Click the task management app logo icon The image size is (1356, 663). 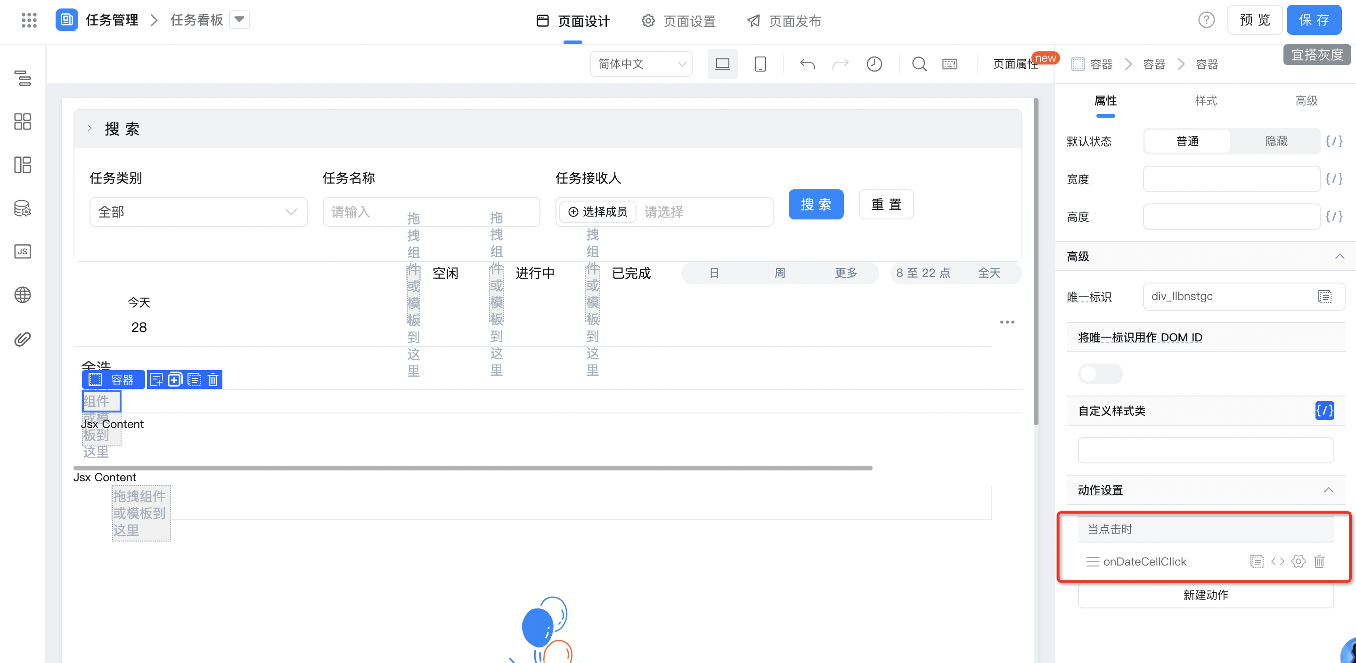(67, 20)
